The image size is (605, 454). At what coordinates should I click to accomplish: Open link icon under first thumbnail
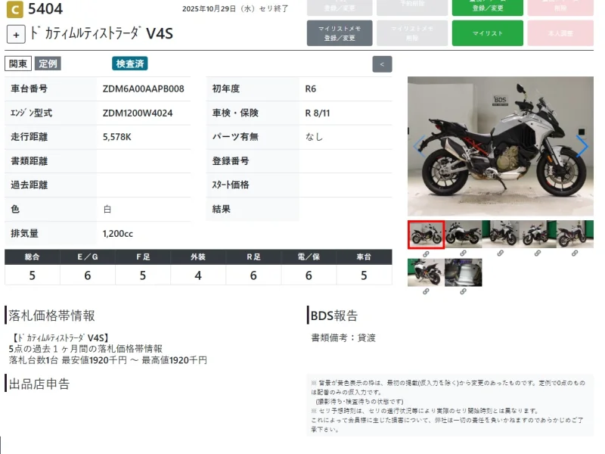(x=426, y=253)
